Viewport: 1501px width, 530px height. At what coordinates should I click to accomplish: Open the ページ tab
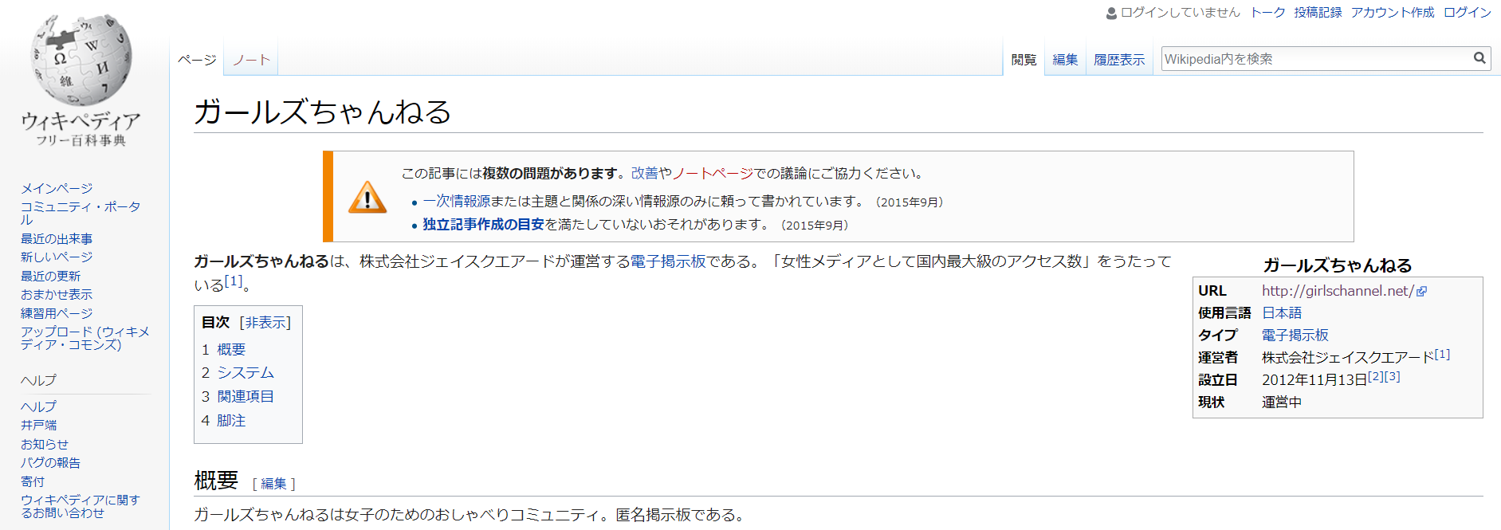coord(197,60)
